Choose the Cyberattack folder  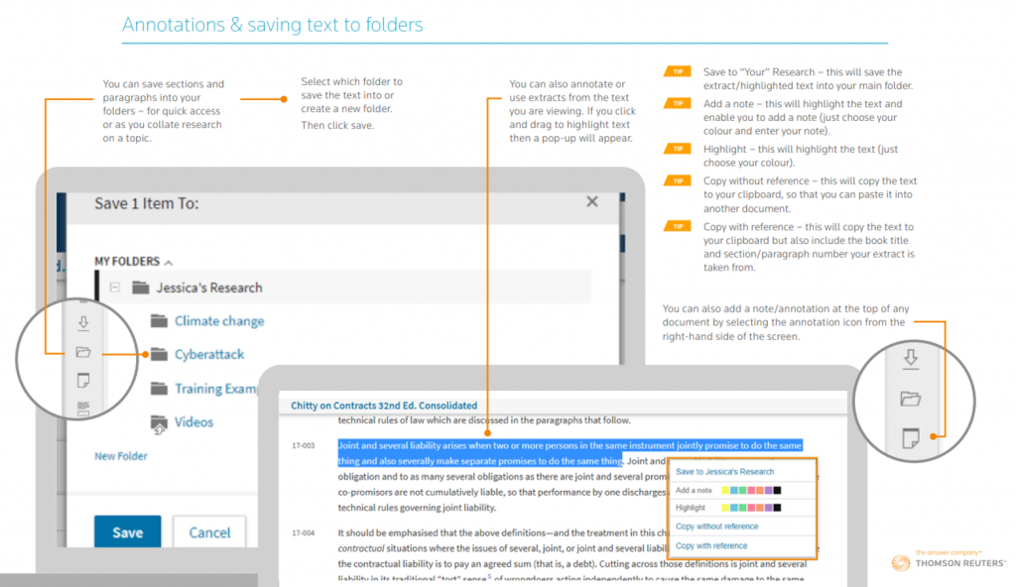(208, 355)
